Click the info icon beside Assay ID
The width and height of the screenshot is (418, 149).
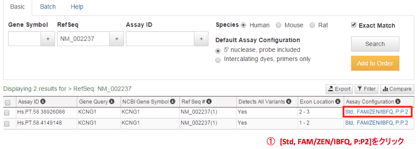42,101
